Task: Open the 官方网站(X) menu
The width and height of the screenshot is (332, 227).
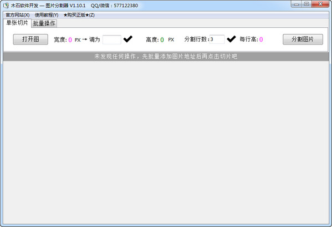Action: 18,15
